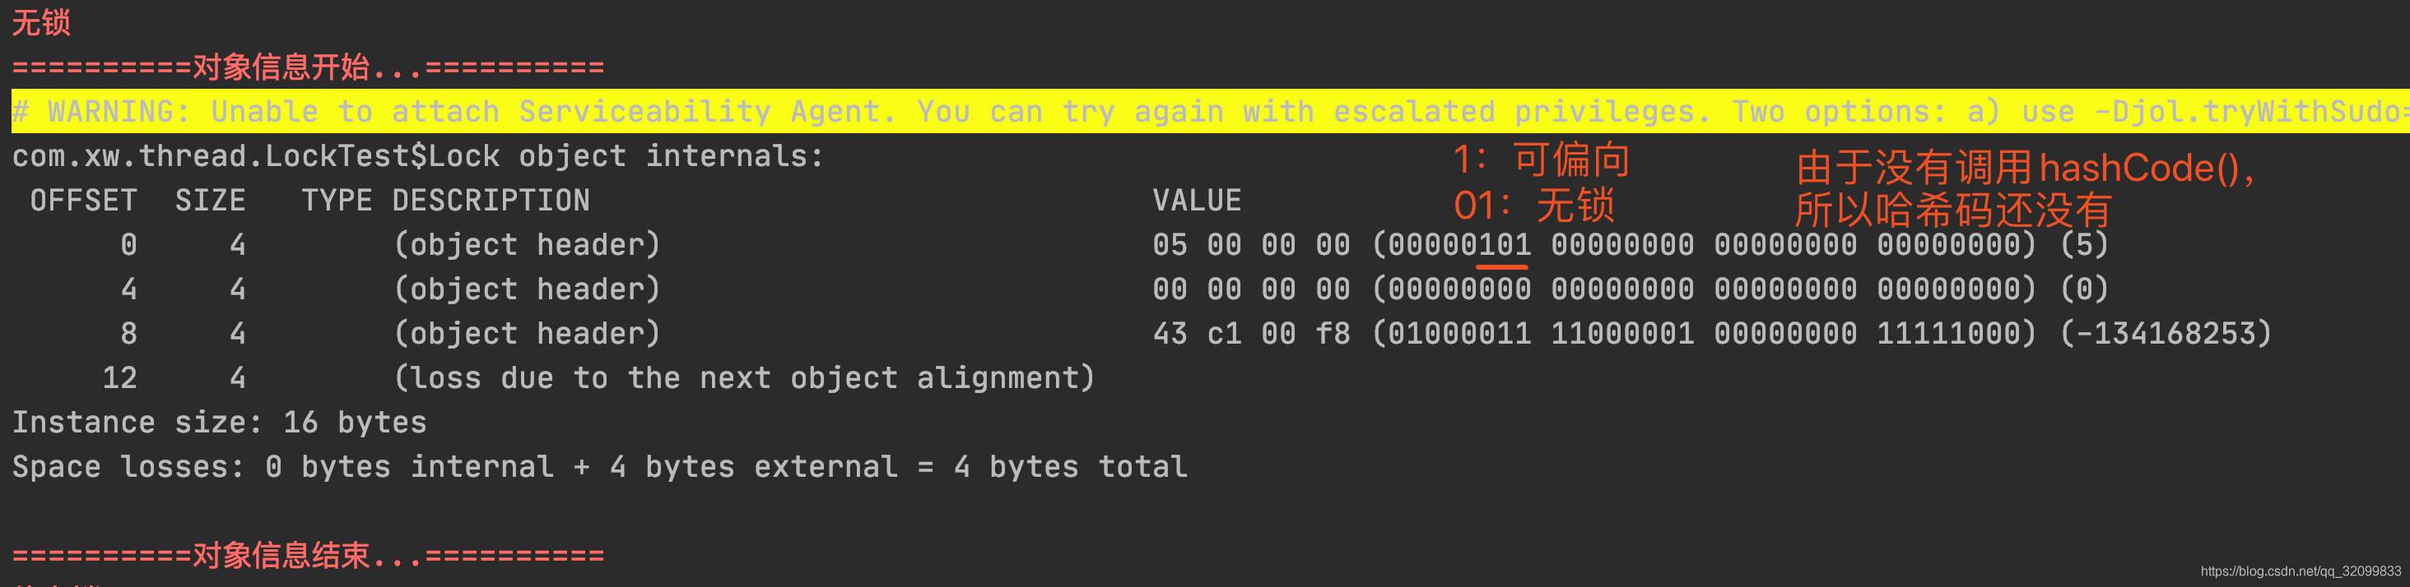Click the '1: 可偏向' annotation

point(1542,159)
